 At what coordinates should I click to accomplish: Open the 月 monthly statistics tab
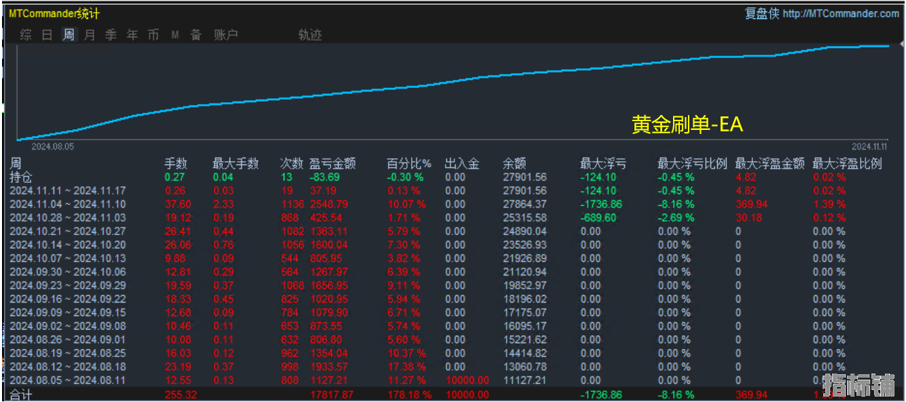(x=89, y=35)
